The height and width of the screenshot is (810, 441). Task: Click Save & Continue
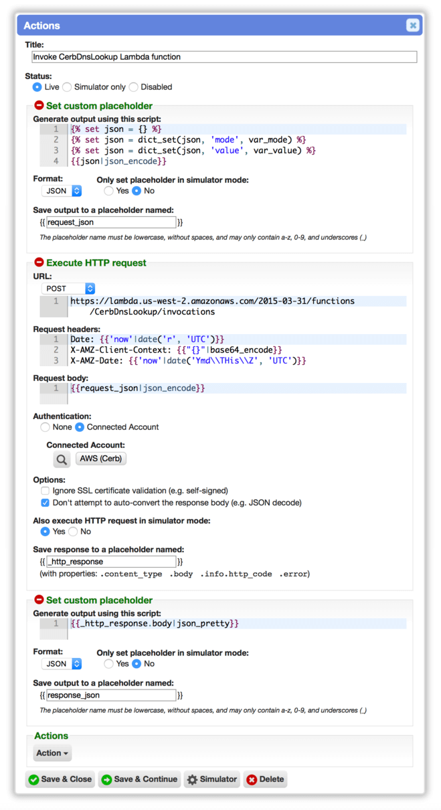coord(139,779)
